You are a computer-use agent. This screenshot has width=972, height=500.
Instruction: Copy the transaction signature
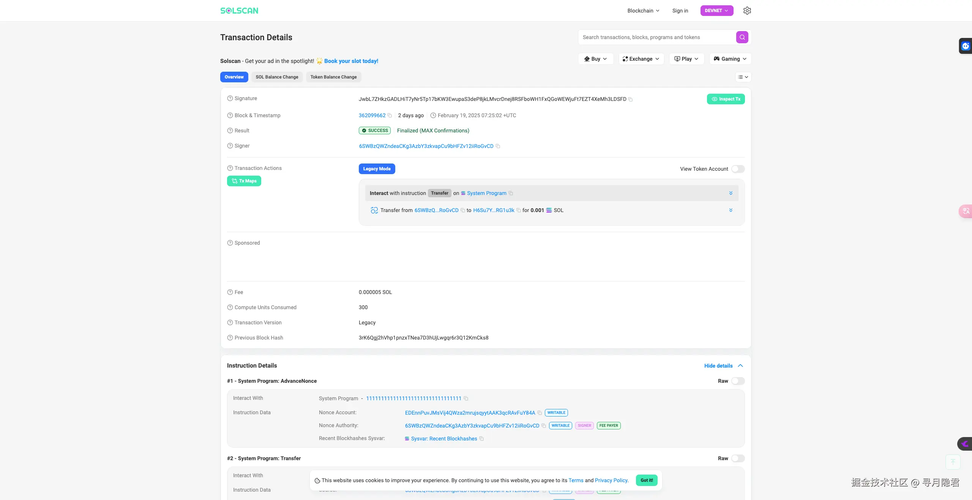pos(630,99)
